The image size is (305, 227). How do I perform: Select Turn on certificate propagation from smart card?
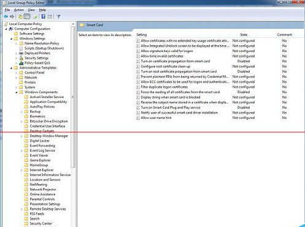point(176,61)
